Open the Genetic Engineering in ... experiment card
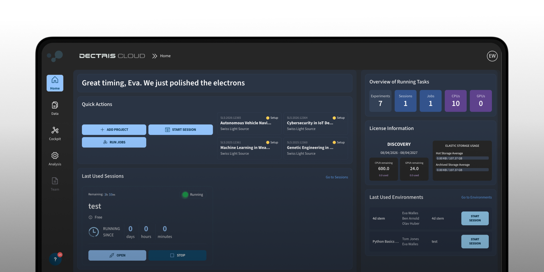544x272 pixels. click(316, 148)
